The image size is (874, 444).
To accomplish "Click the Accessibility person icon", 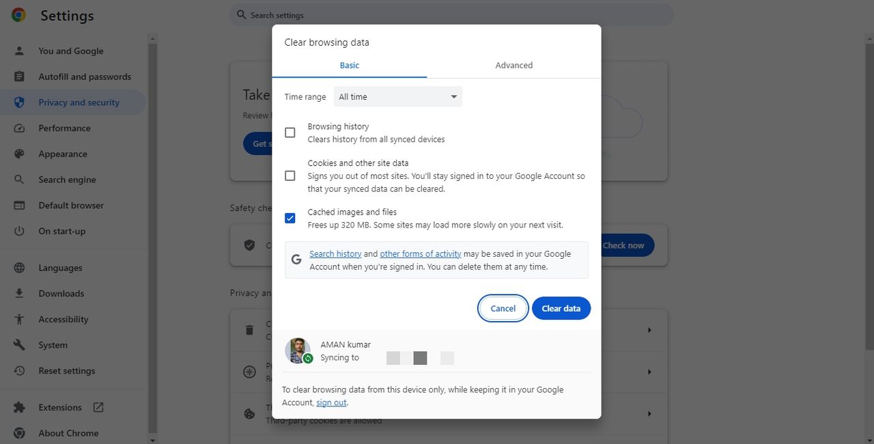I will click(19, 319).
